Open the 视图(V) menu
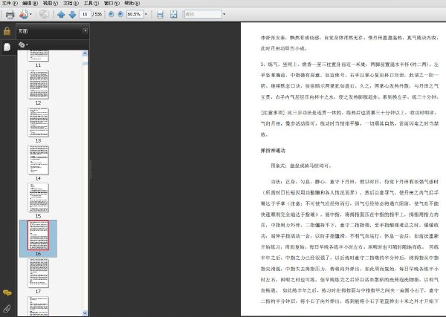 tap(51, 3)
